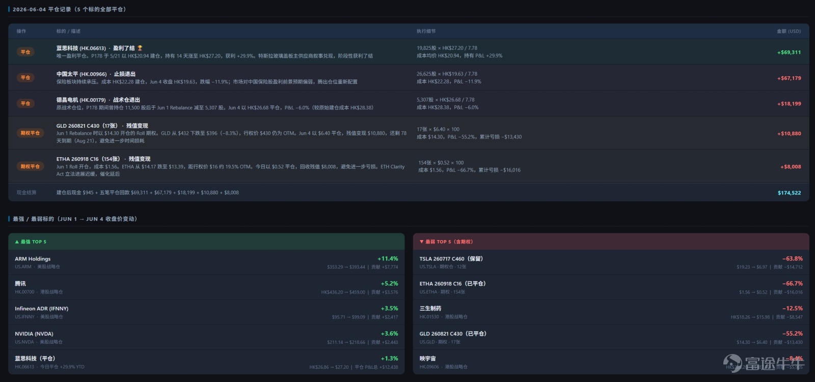Click the 平仓 badge in 德昌电机 row
This screenshot has height=382, width=815.
coord(25,103)
